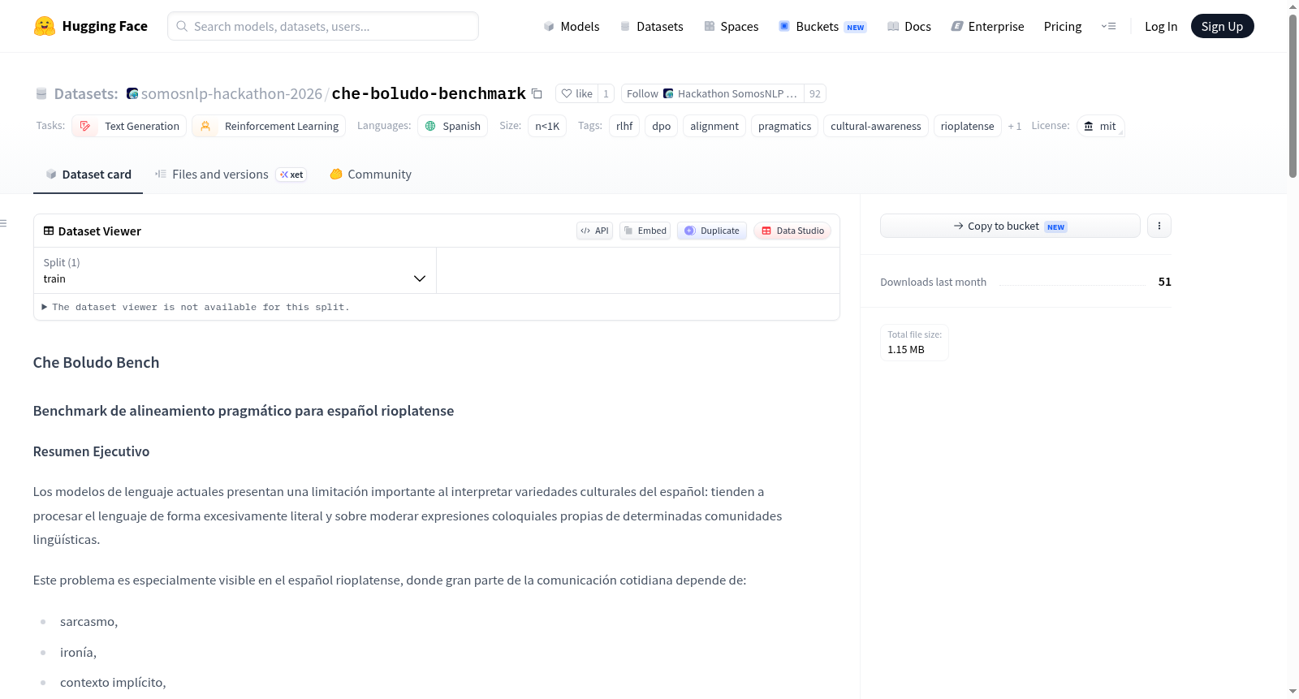Open Data Studio
Screen dimensions: 1299x699
(x=792, y=231)
